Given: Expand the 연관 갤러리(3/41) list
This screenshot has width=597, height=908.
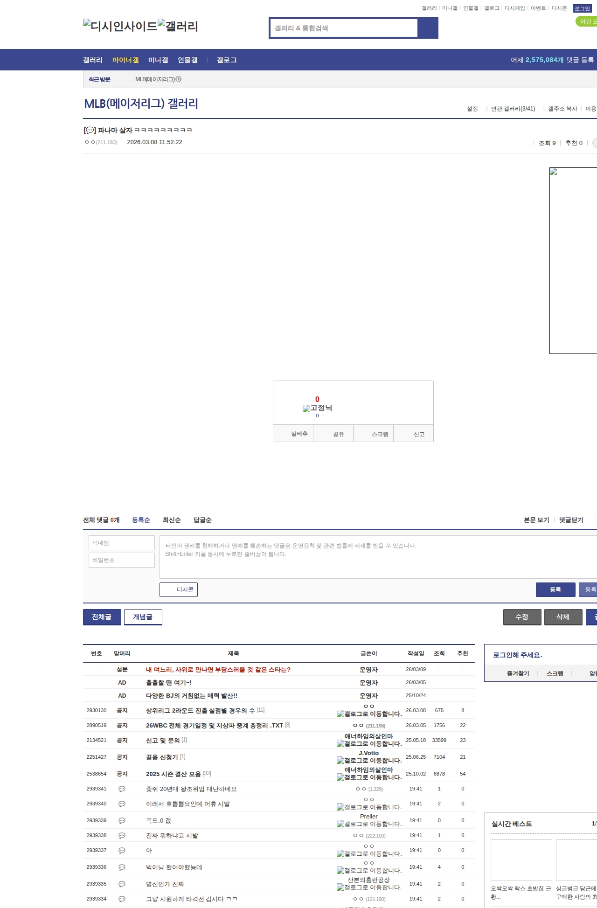Looking at the screenshot, I should pyautogui.click(x=513, y=109).
